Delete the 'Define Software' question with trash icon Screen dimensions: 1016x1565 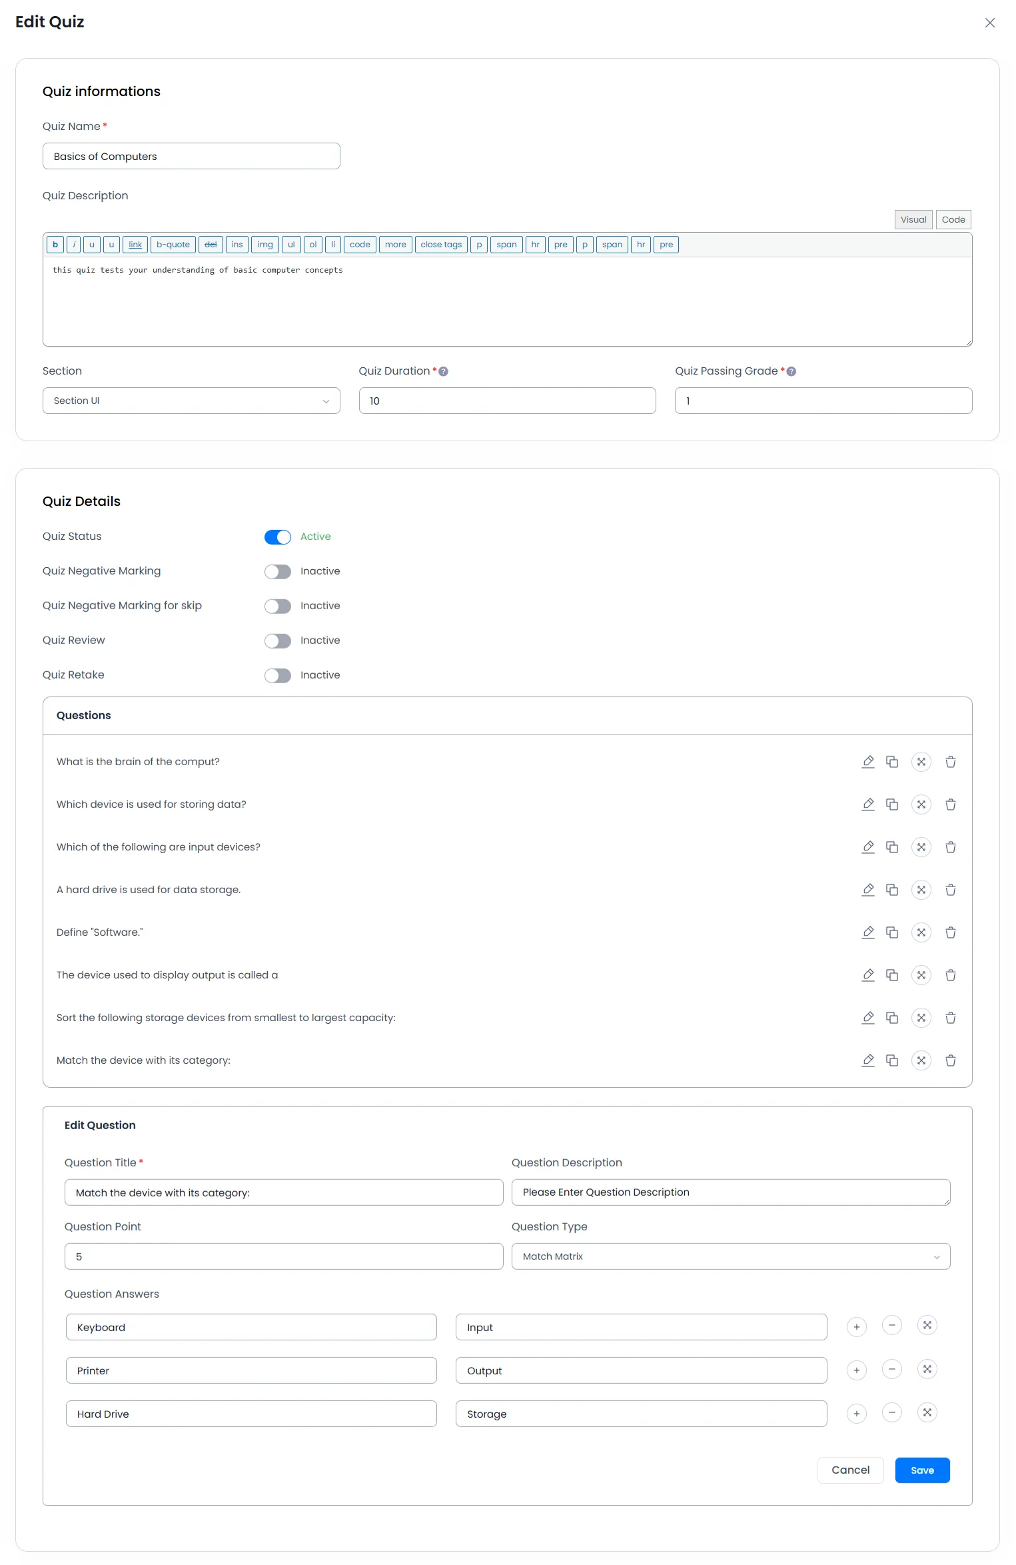[x=951, y=932]
